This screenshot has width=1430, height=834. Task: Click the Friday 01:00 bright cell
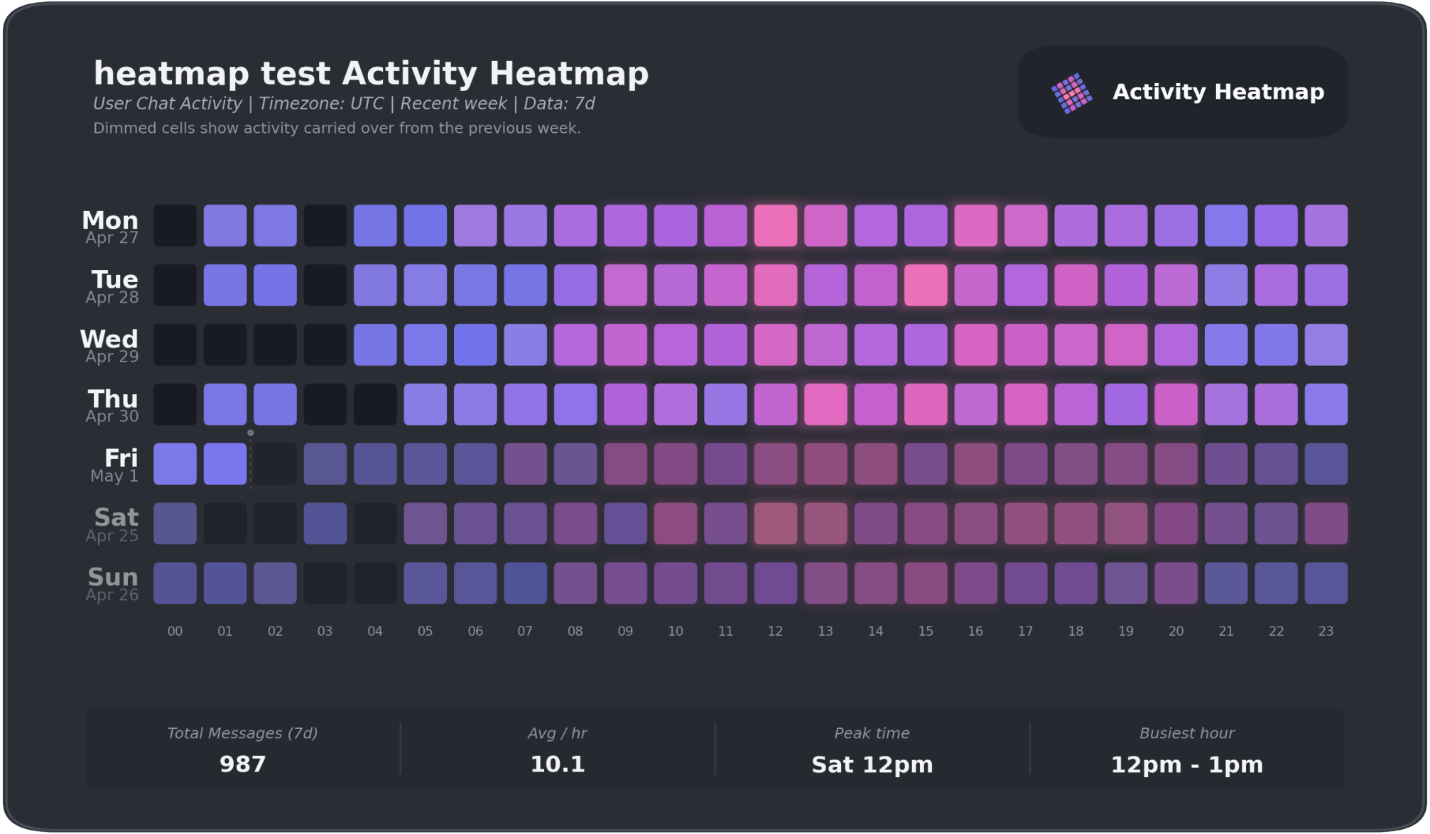click(225, 464)
